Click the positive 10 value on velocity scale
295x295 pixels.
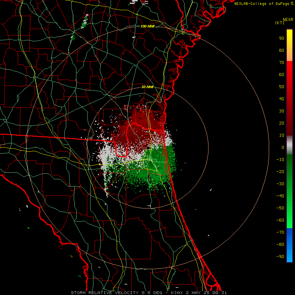coord(282,135)
